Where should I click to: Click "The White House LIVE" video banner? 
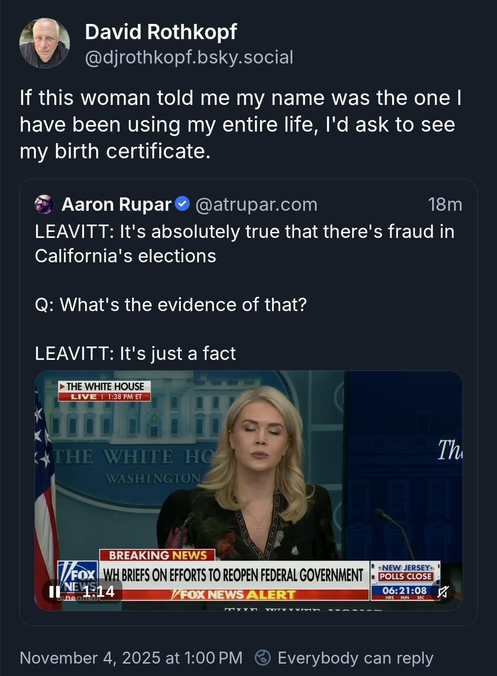pyautogui.click(x=104, y=391)
